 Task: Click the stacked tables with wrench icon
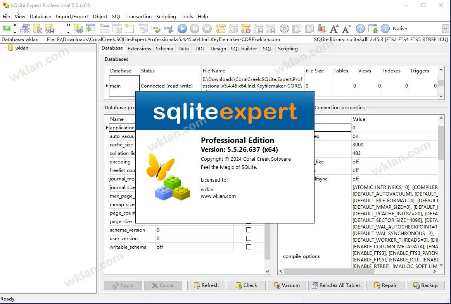tap(25, 28)
